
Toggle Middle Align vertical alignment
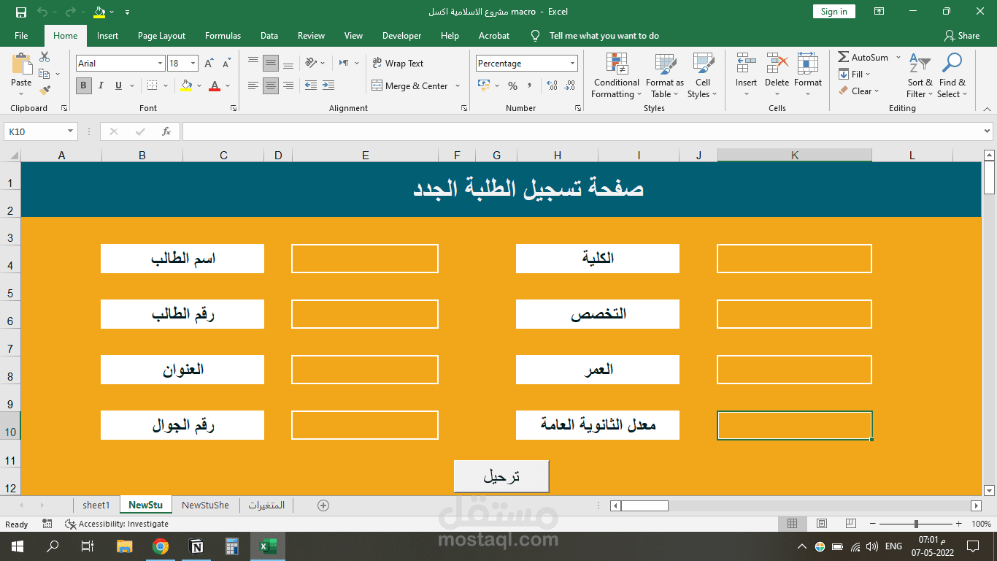pos(271,63)
